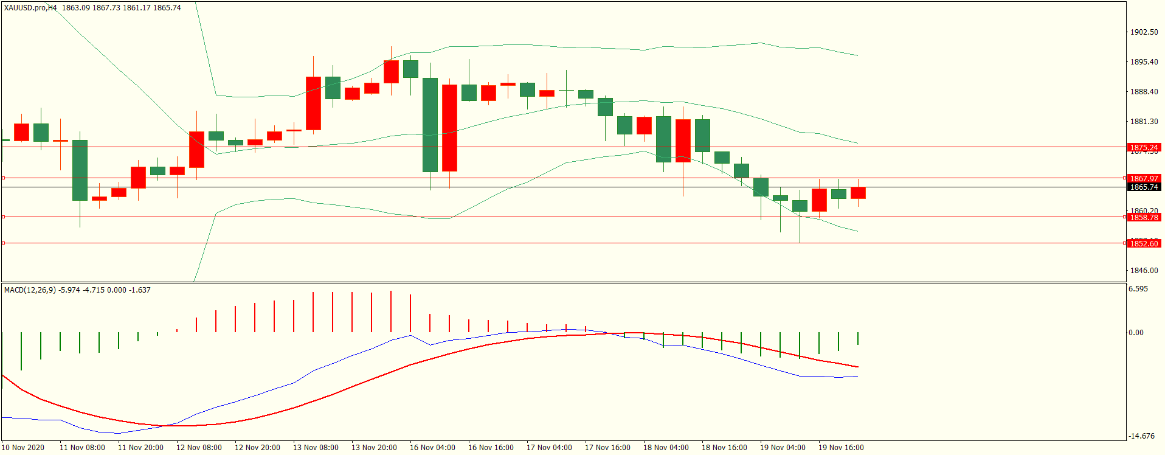
Task: Click the 19 Nov 16:00 time label
Action: tap(841, 448)
